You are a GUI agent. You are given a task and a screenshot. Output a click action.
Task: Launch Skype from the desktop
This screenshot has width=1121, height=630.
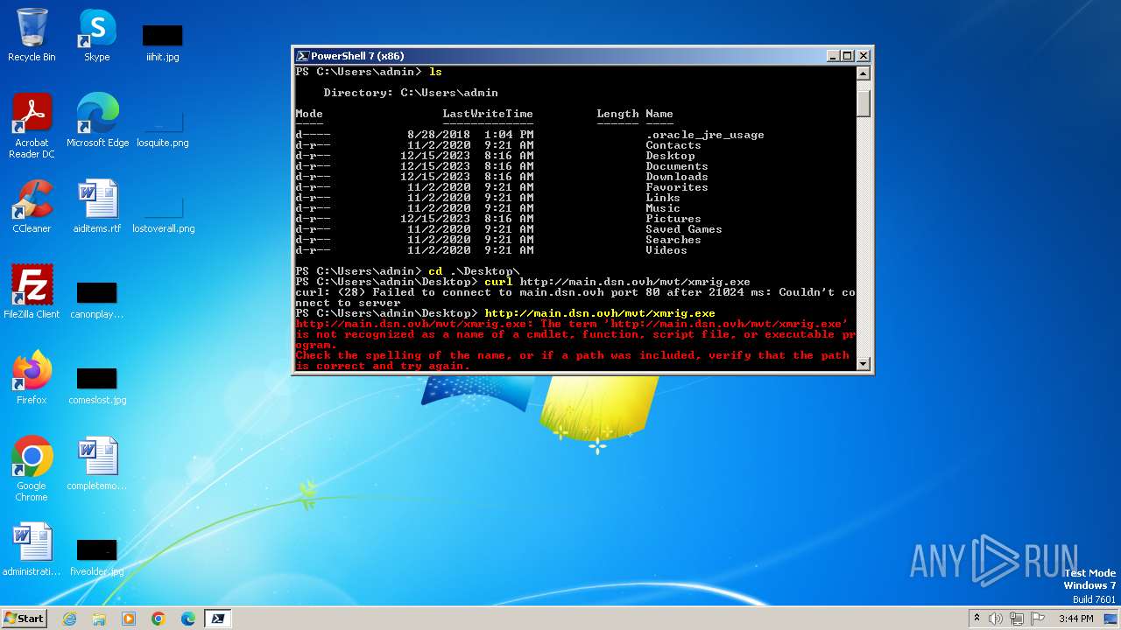tap(97, 35)
